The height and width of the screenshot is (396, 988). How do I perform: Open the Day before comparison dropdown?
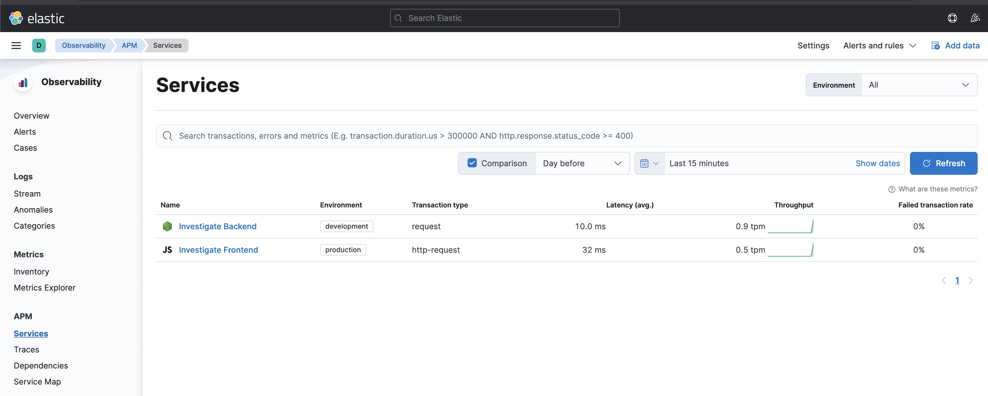click(x=582, y=163)
